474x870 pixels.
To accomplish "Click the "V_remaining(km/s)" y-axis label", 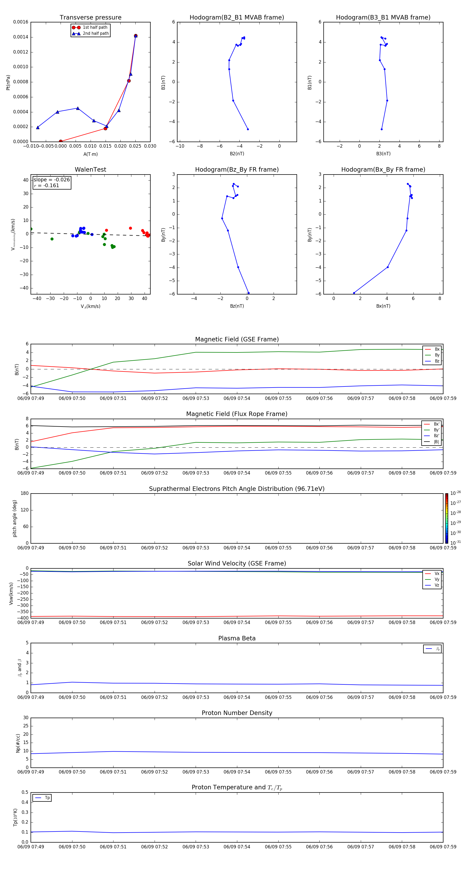I will pos(13,234).
